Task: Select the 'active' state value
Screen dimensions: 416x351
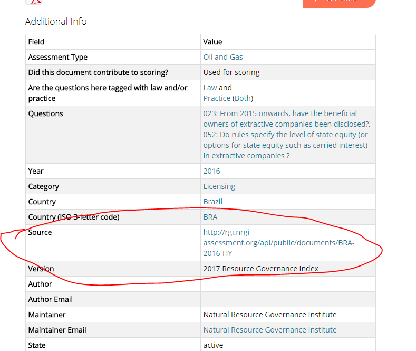Action: pyautogui.click(x=213, y=345)
